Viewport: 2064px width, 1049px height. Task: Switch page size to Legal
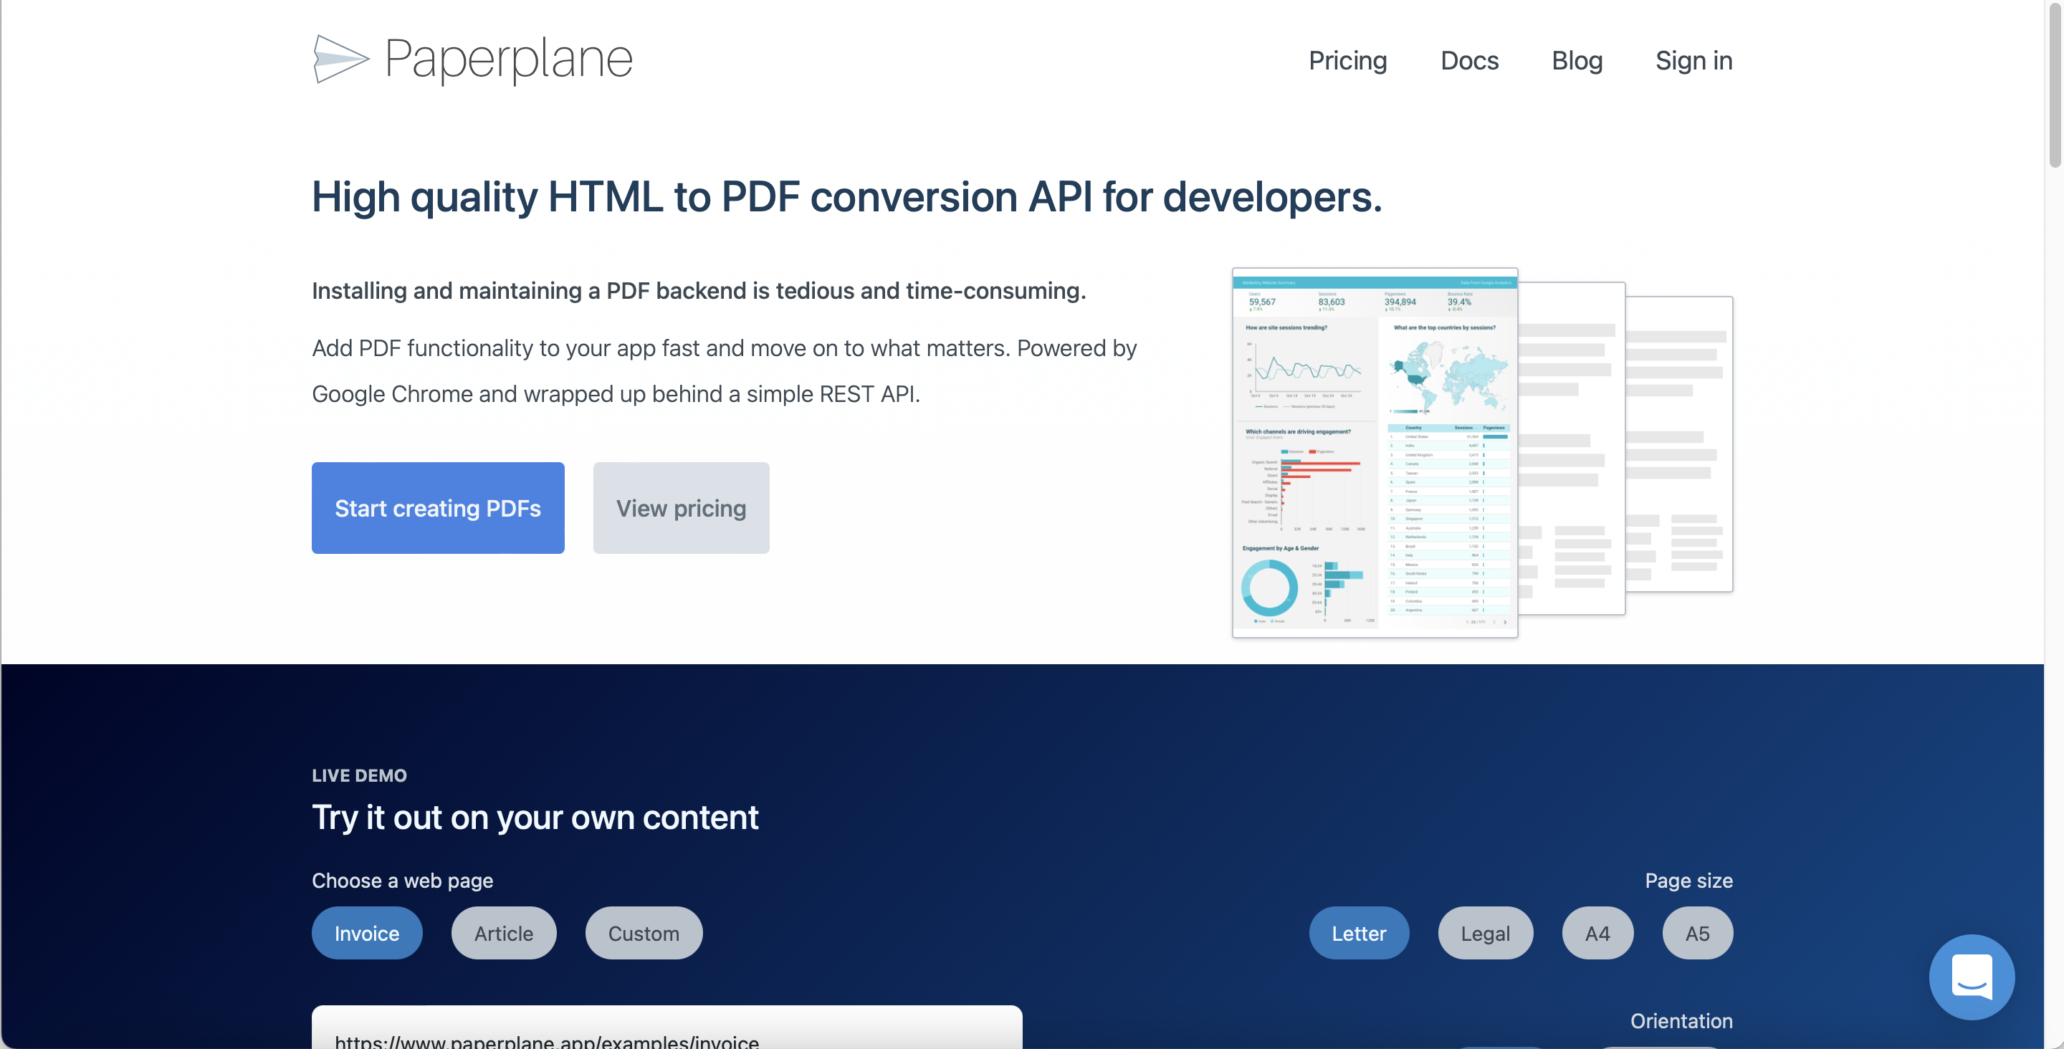coord(1485,933)
